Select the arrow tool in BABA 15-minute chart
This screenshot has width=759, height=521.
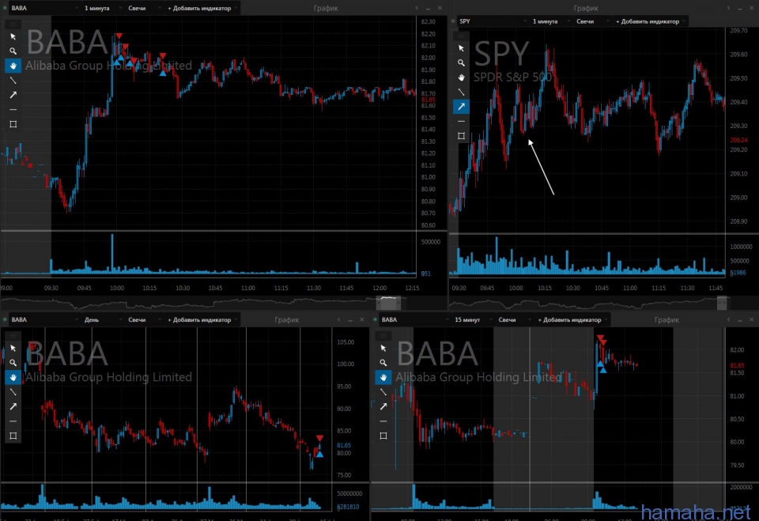(383, 406)
